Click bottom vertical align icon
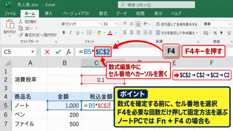 point(138,24)
